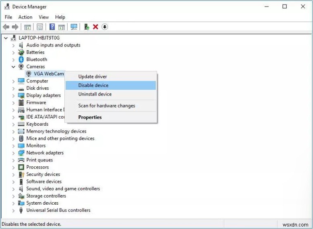Click the Scan for hardware changes monitor icon
The height and width of the screenshot is (229, 313).
pyautogui.click(x=74, y=27)
